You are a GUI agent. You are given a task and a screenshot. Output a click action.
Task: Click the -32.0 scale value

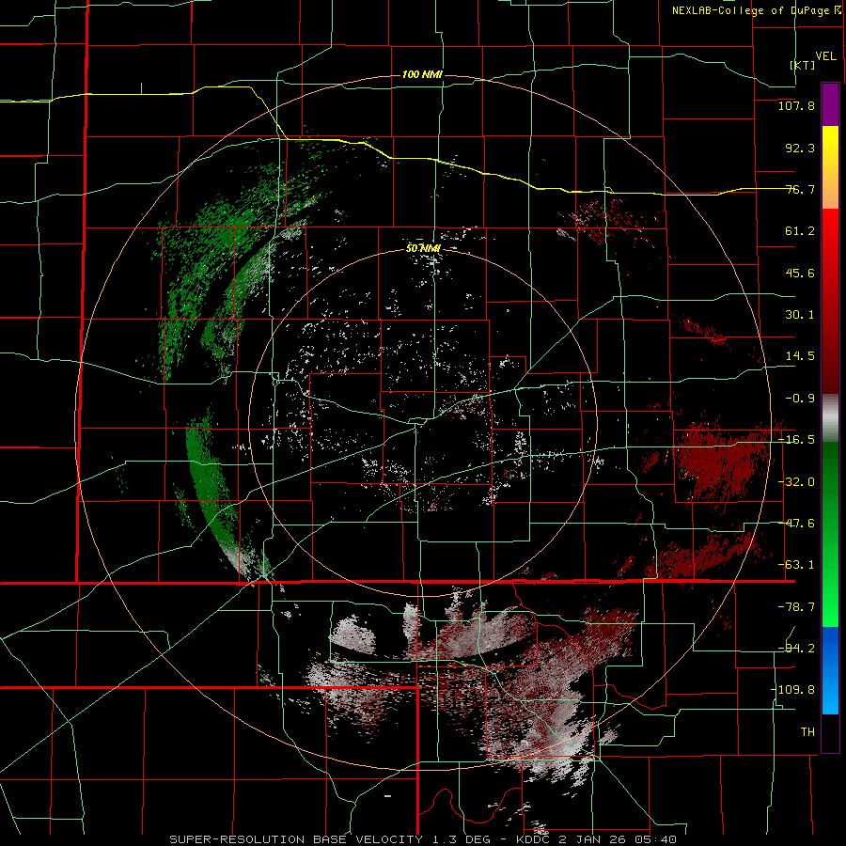tap(796, 482)
